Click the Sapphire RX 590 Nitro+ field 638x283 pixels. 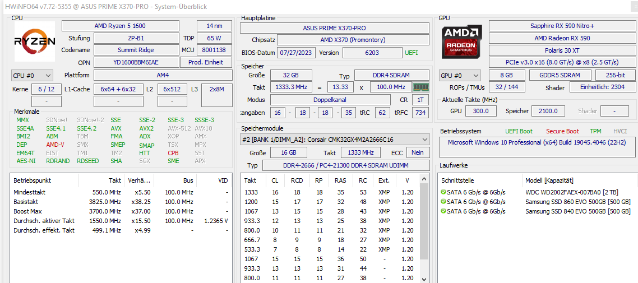click(x=562, y=26)
